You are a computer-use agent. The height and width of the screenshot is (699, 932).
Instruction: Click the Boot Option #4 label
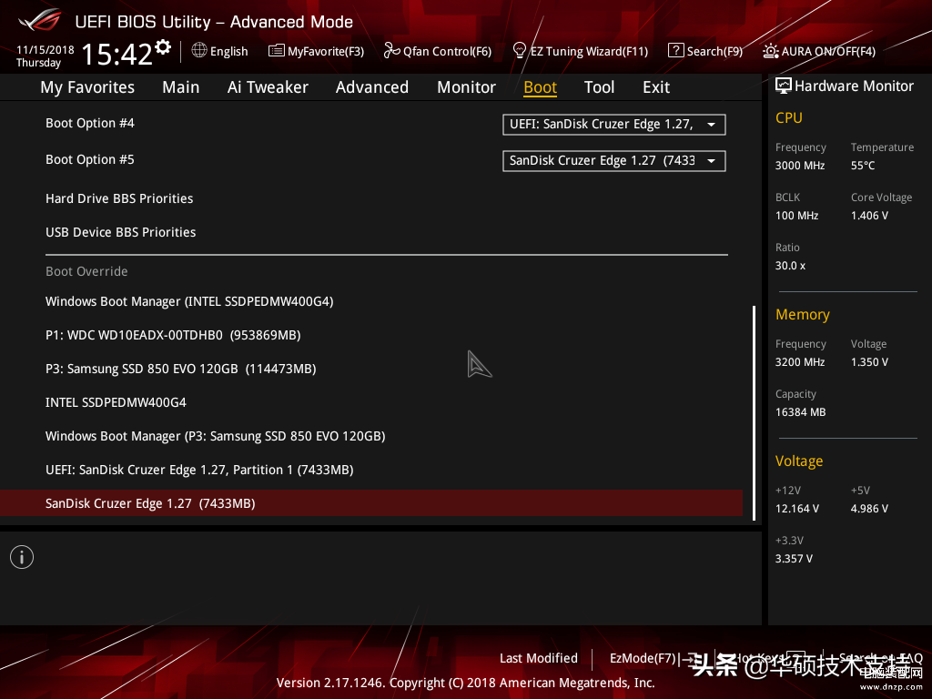(x=90, y=123)
